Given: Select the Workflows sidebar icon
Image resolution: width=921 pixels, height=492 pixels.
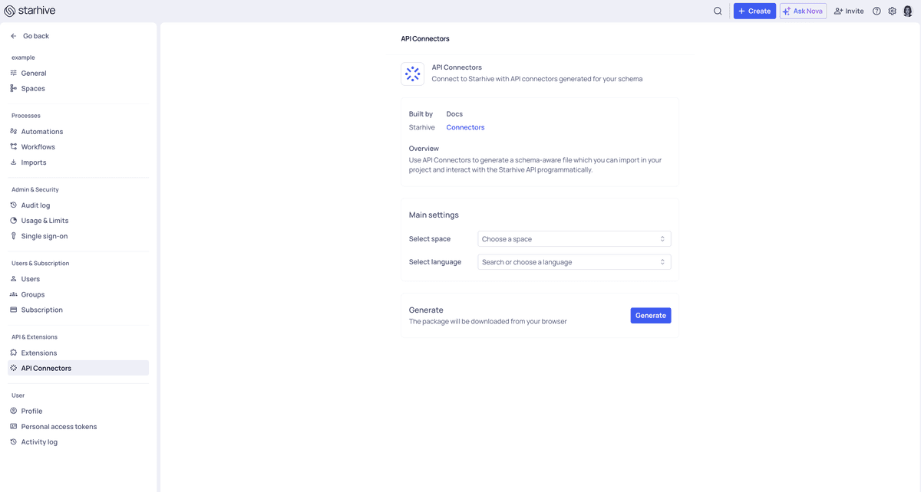Looking at the screenshot, I should (12, 146).
